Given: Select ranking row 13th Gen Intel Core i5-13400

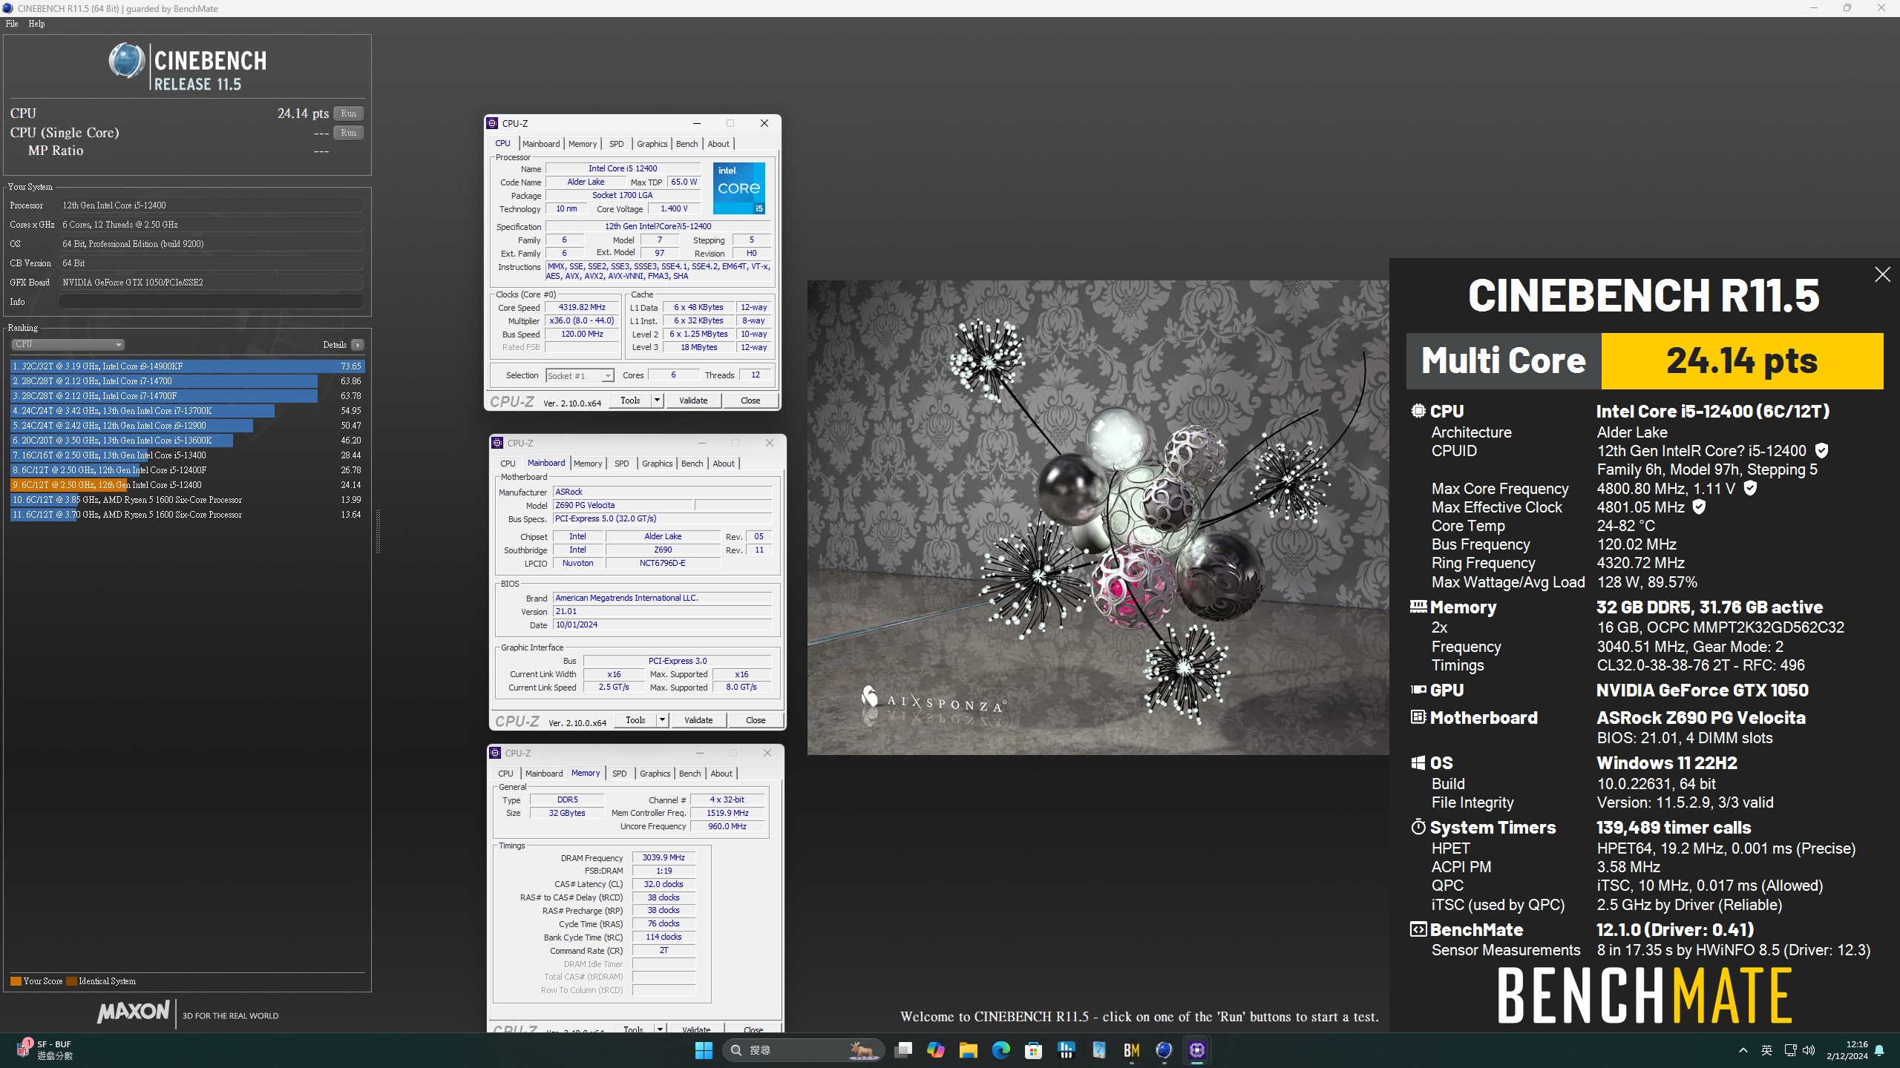Looking at the screenshot, I should pos(187,455).
